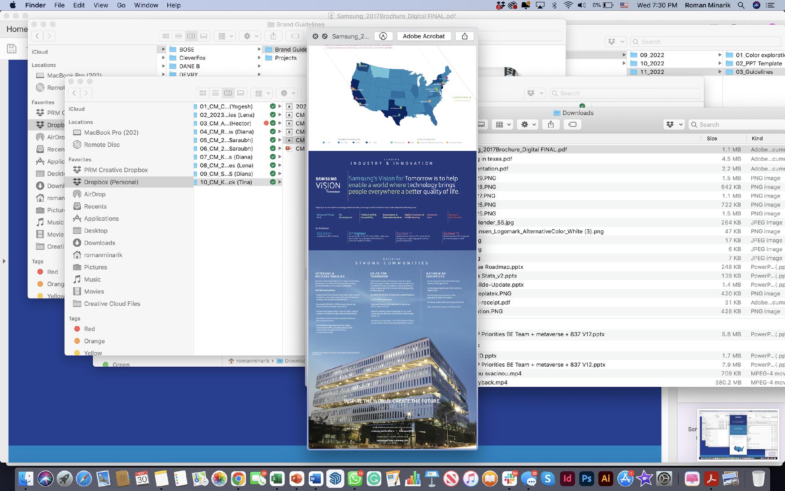Select folder 10_CM_K...ck (Tina)
785x491 pixels.
pyautogui.click(x=238, y=182)
